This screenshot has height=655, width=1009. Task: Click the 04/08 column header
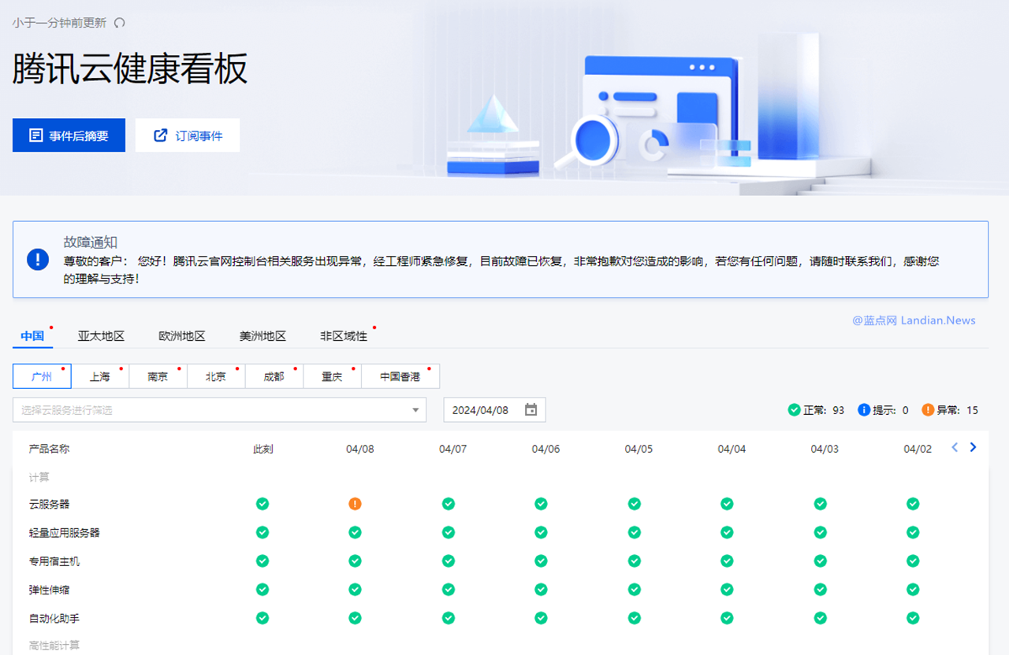click(x=359, y=449)
